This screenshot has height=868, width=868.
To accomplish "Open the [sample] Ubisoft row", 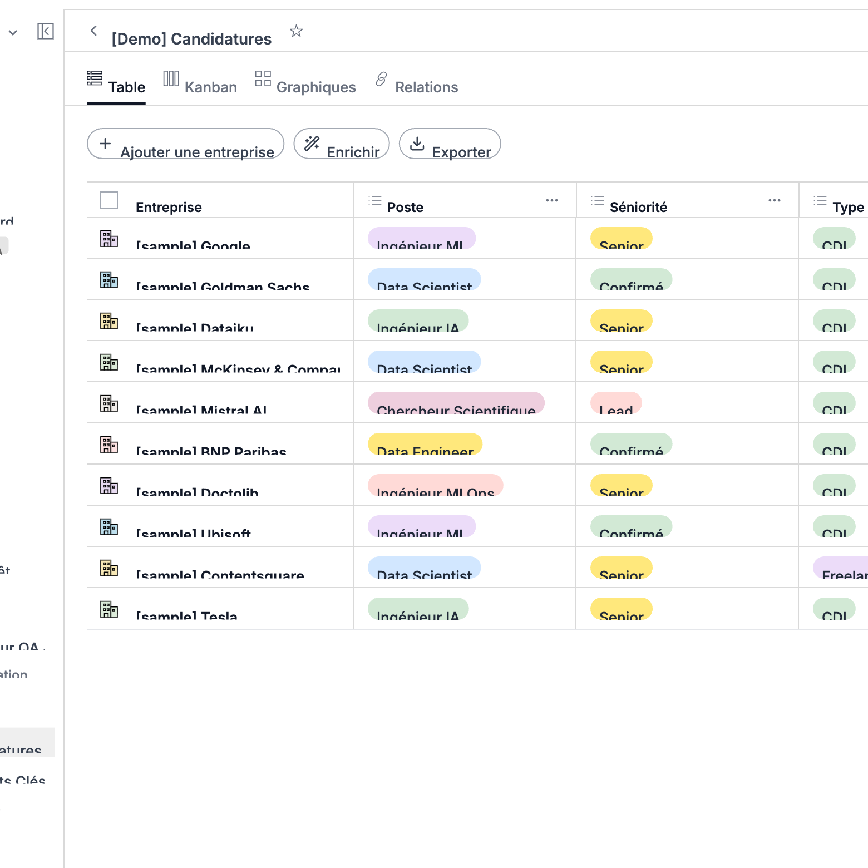I will pos(193,533).
